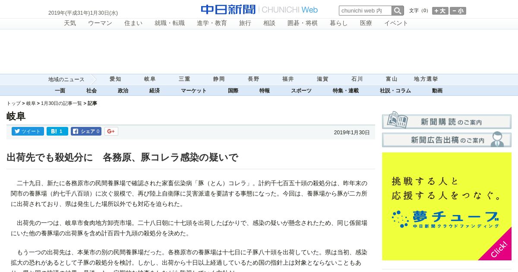Open the 天気 menu item
518x272 pixels.
pos(70,23)
